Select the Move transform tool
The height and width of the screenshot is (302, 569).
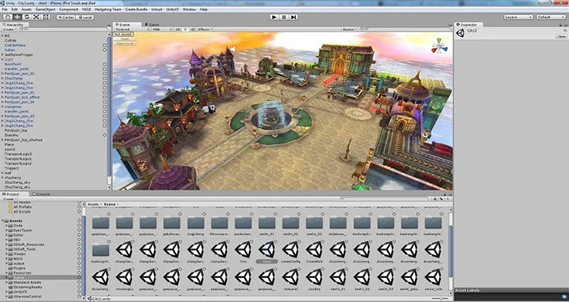[x=17, y=17]
